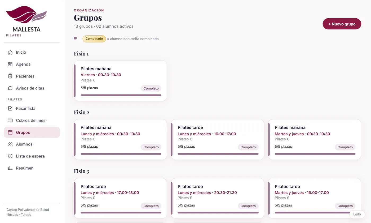Click Completo badge on Lunes y miércoles 20:30-21:30

[x=248, y=206]
